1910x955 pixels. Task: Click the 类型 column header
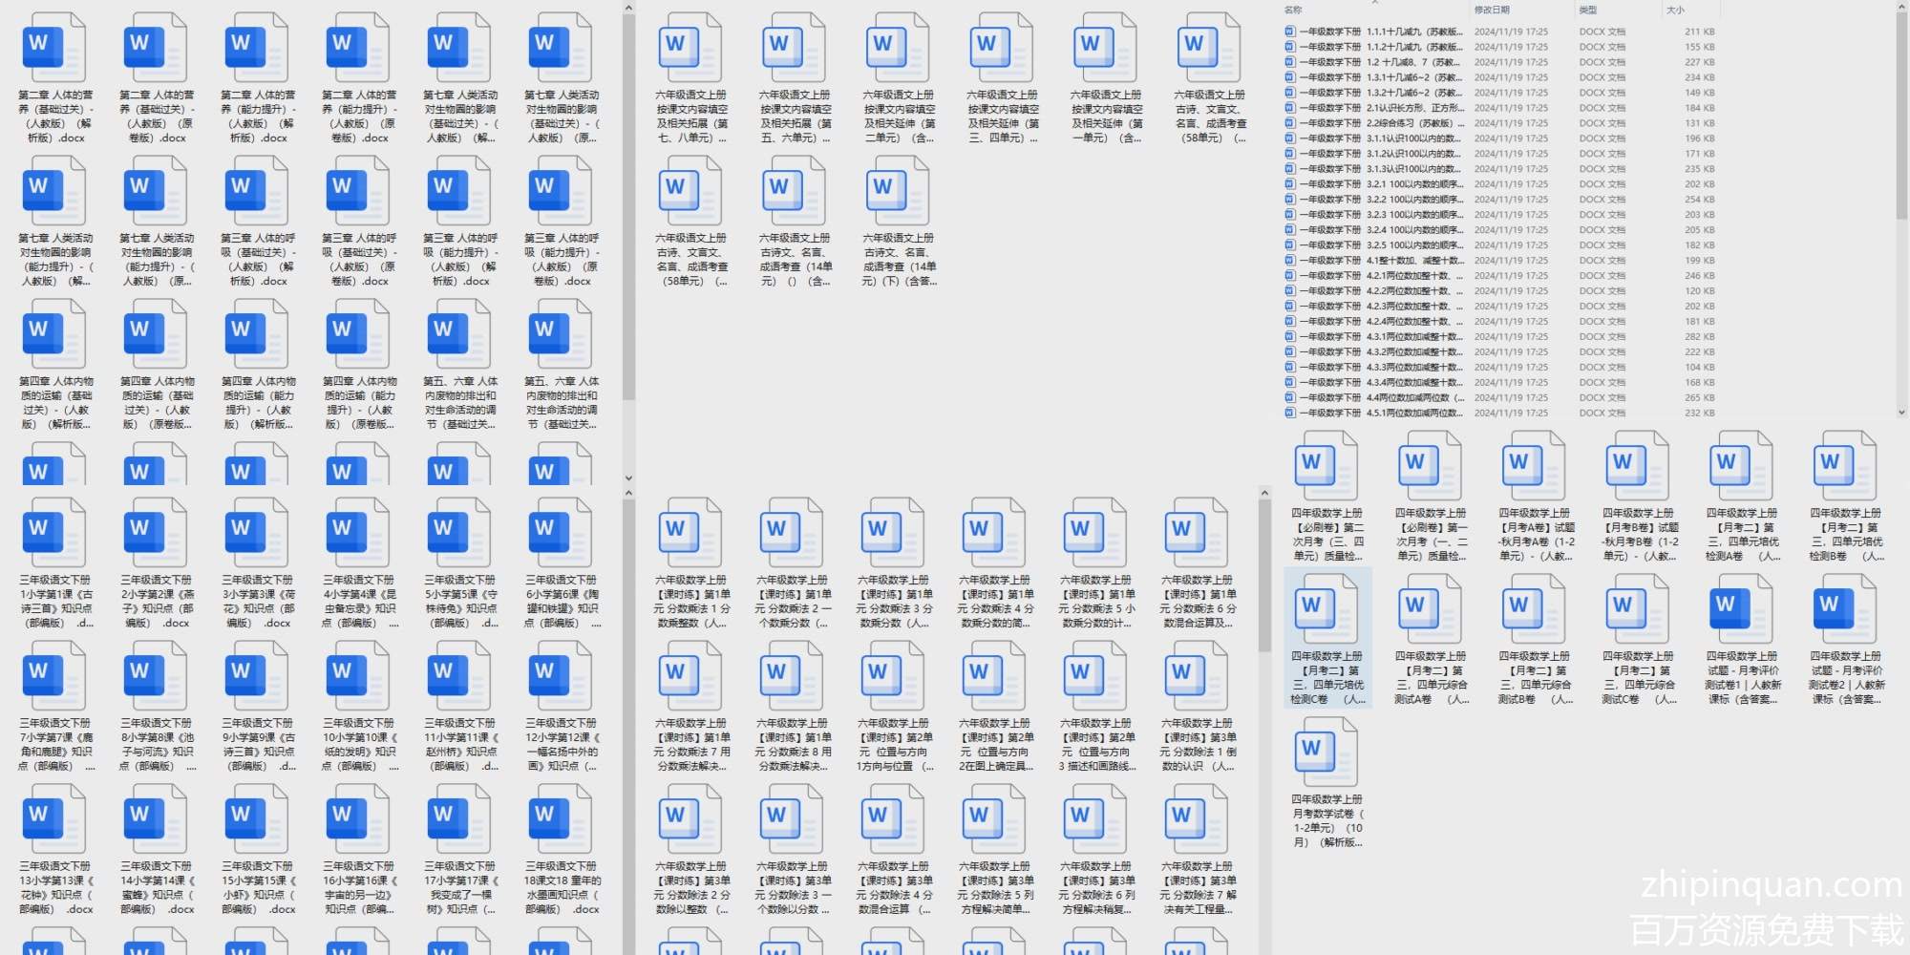[1588, 10]
